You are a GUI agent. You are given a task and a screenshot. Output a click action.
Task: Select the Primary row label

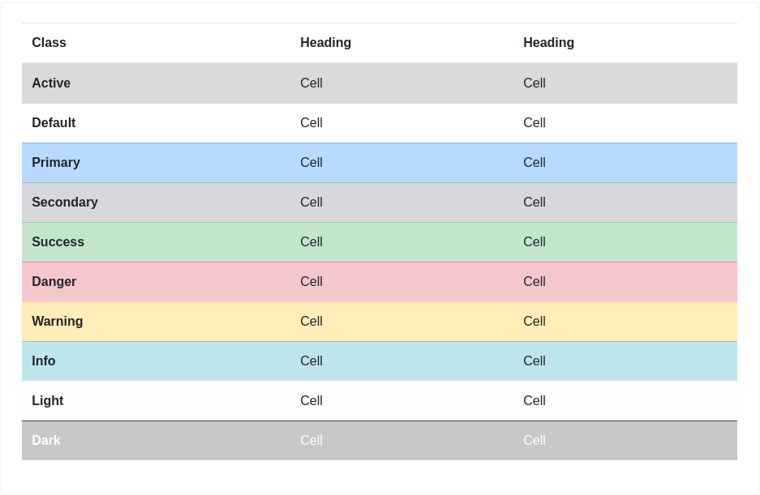pyautogui.click(x=56, y=163)
